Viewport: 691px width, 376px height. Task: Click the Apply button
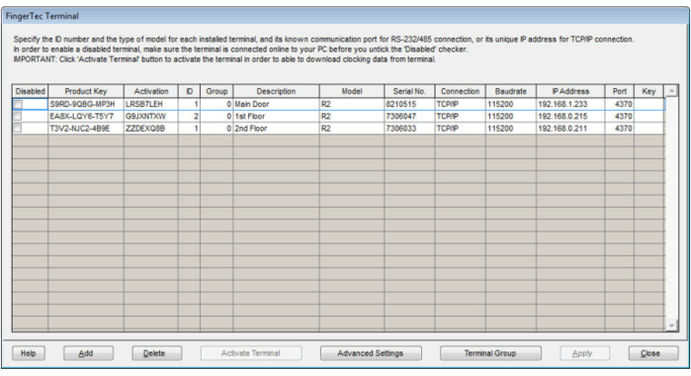(585, 353)
